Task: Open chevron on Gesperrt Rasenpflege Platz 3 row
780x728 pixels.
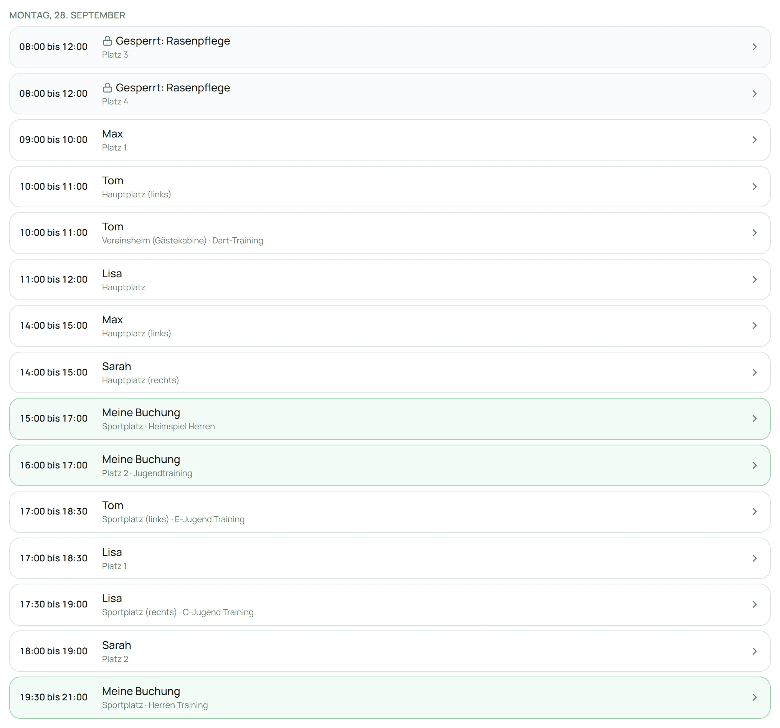Action: click(x=754, y=47)
